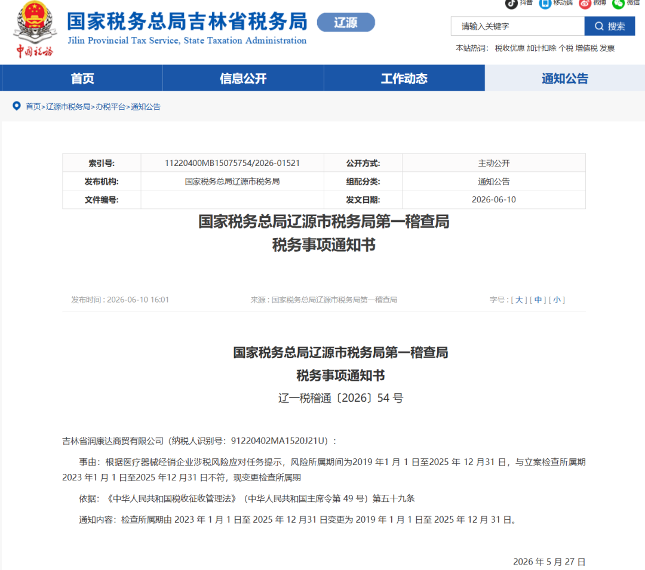Focus the 请输入关键字 search field
Screen dimensions: 645x570
coord(517,26)
